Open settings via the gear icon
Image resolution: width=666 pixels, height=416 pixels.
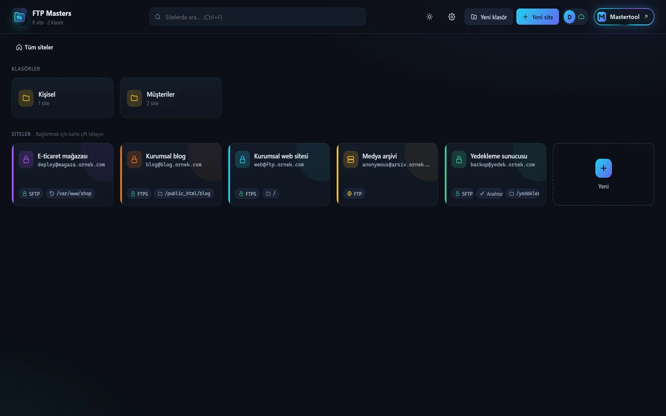coord(452,17)
